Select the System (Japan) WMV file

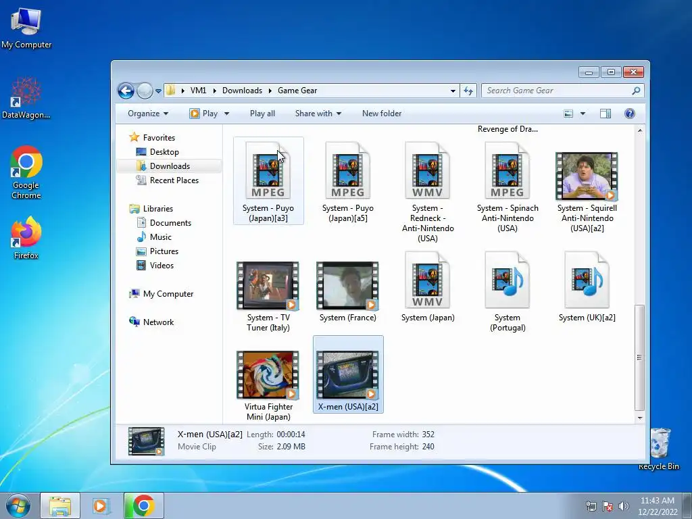pyautogui.click(x=428, y=287)
